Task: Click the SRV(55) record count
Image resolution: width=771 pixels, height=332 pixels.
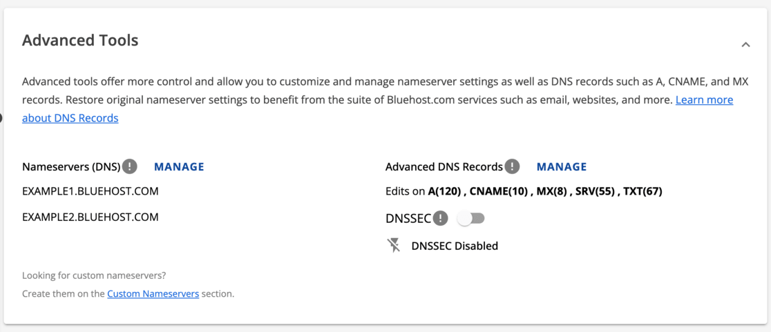Action: click(596, 191)
